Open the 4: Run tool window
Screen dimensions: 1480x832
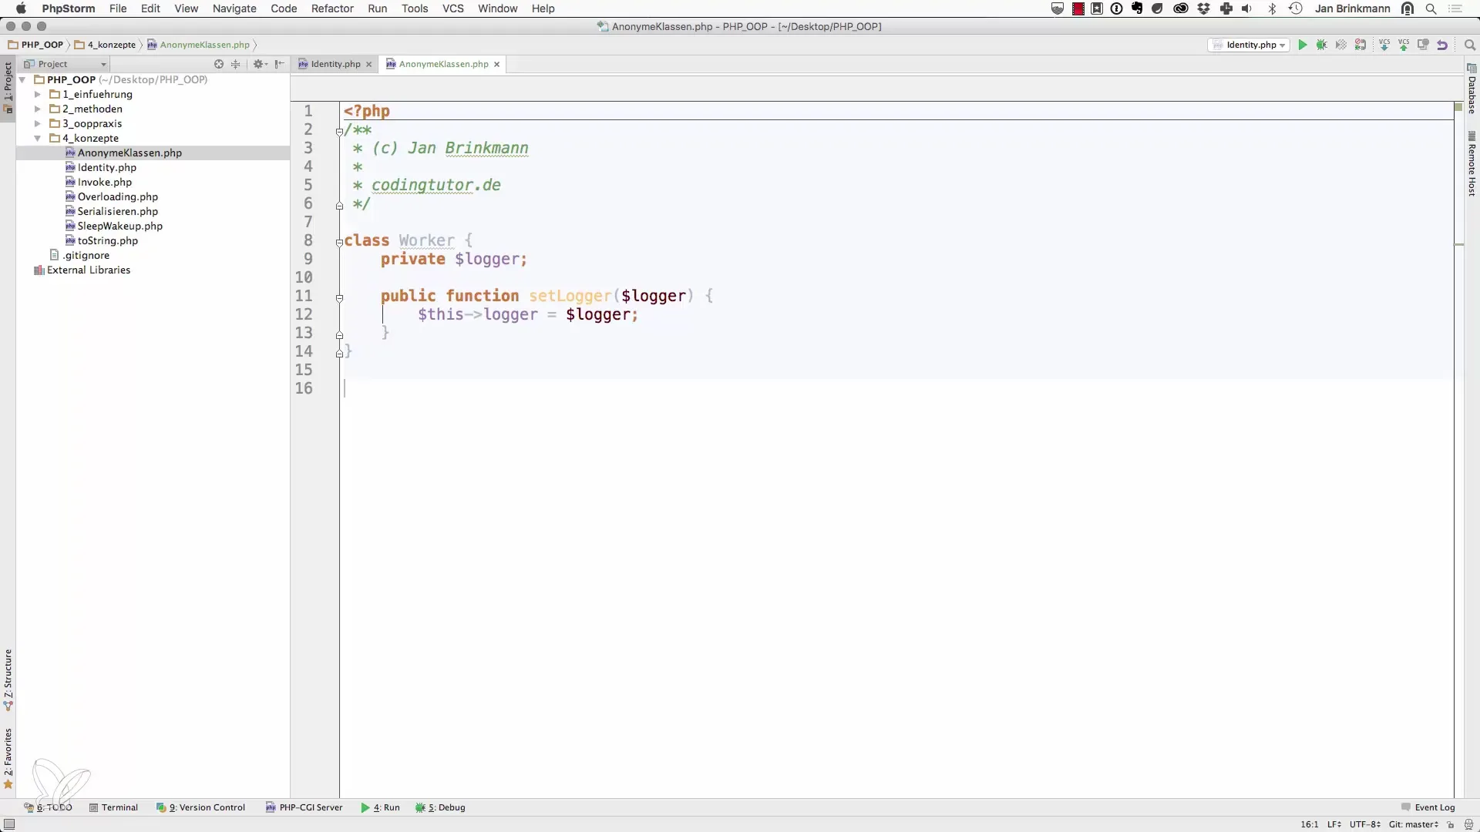(x=380, y=807)
